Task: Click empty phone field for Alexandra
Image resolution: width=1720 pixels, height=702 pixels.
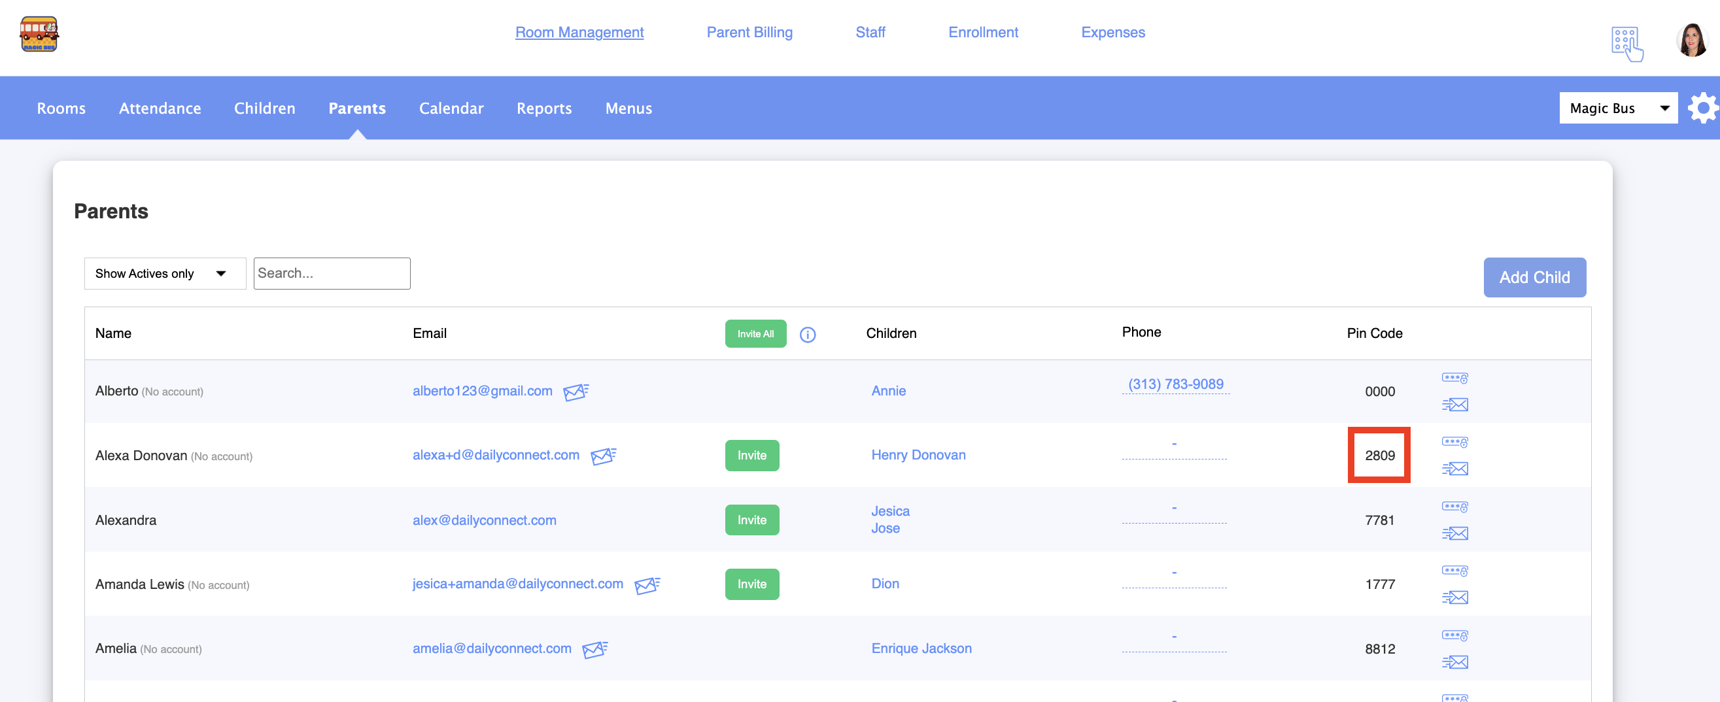Action: pyautogui.click(x=1174, y=513)
